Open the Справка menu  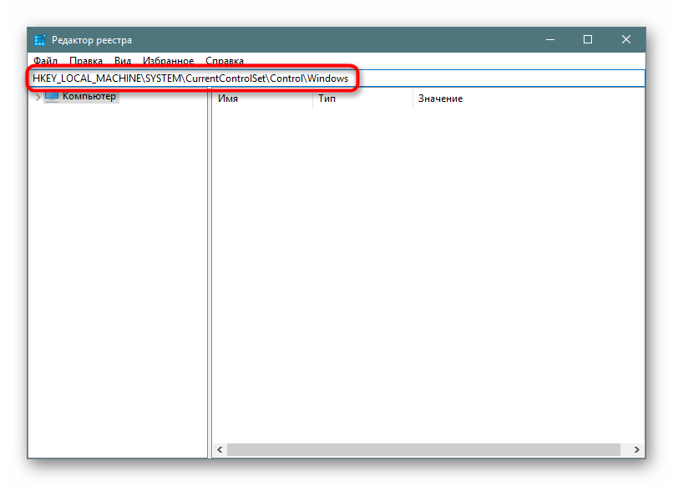click(225, 61)
